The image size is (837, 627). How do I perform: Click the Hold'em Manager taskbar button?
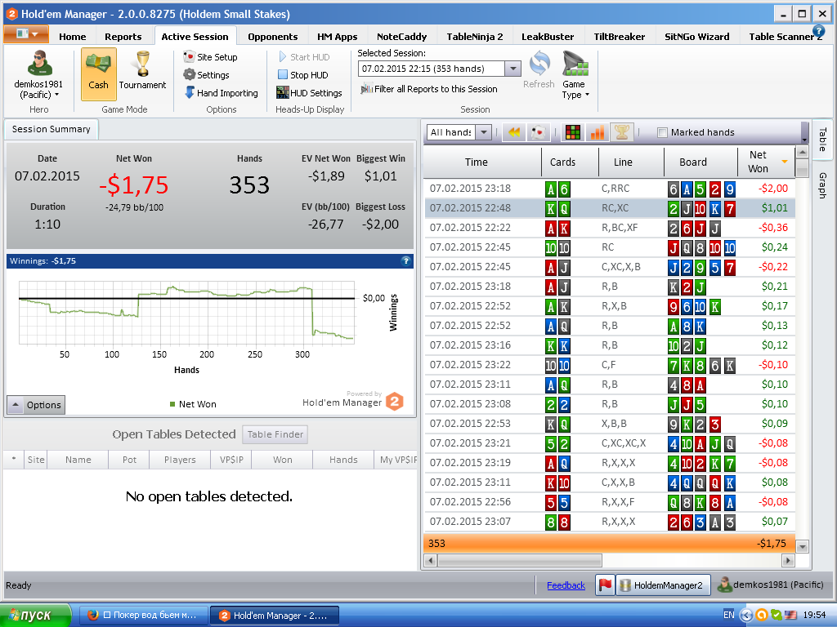(x=275, y=616)
